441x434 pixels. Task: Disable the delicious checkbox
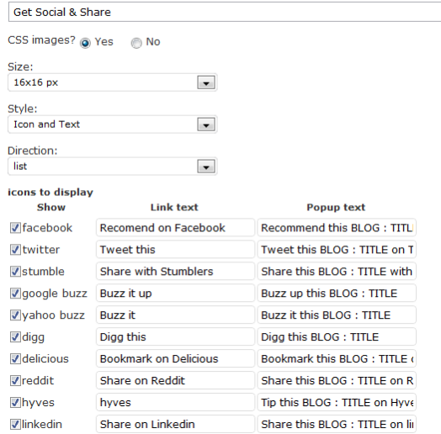(15, 358)
